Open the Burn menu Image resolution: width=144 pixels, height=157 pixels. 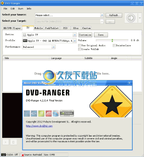point(21,9)
